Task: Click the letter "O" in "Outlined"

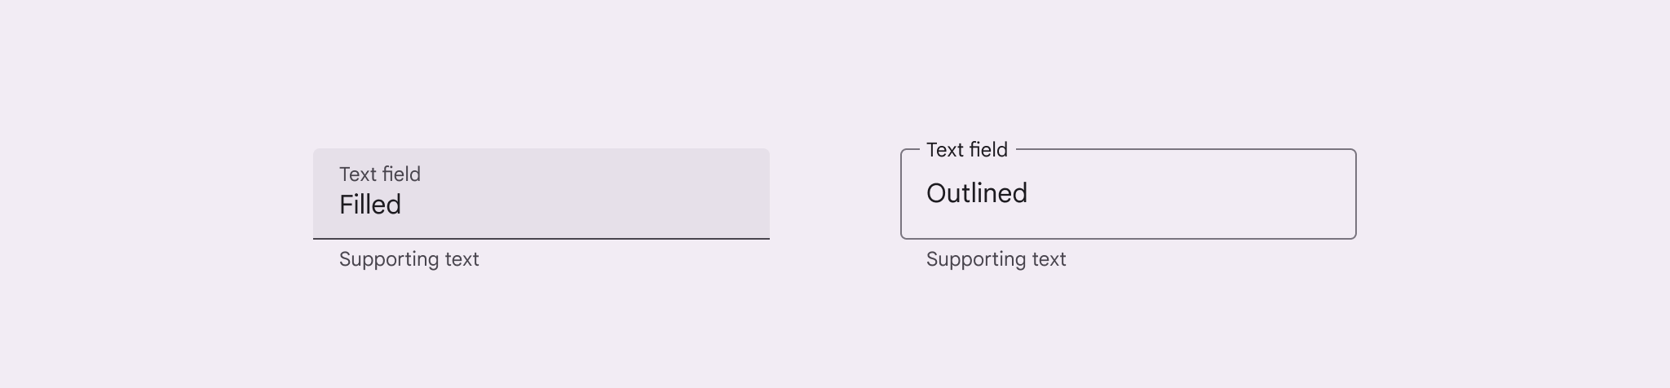Action: point(936,193)
